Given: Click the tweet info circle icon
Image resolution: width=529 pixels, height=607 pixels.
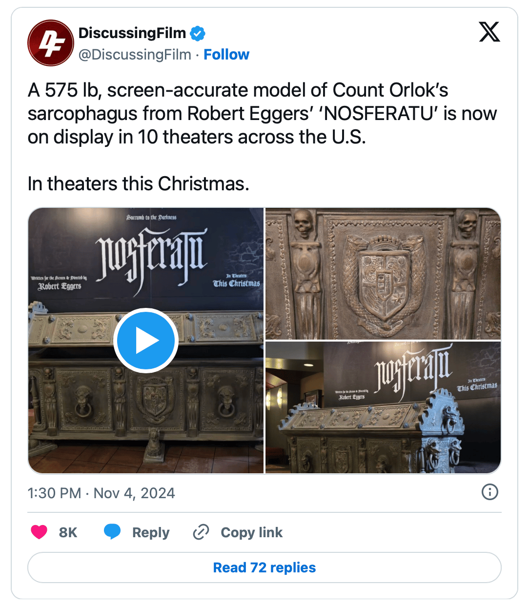Looking at the screenshot, I should (490, 492).
